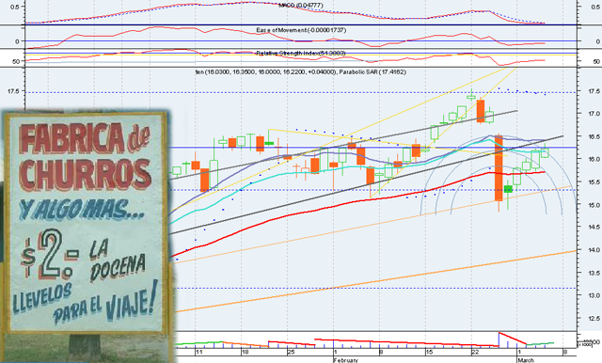The image size is (602, 363).
Task: Click the 22 date label on time axis
Action: 475,352
